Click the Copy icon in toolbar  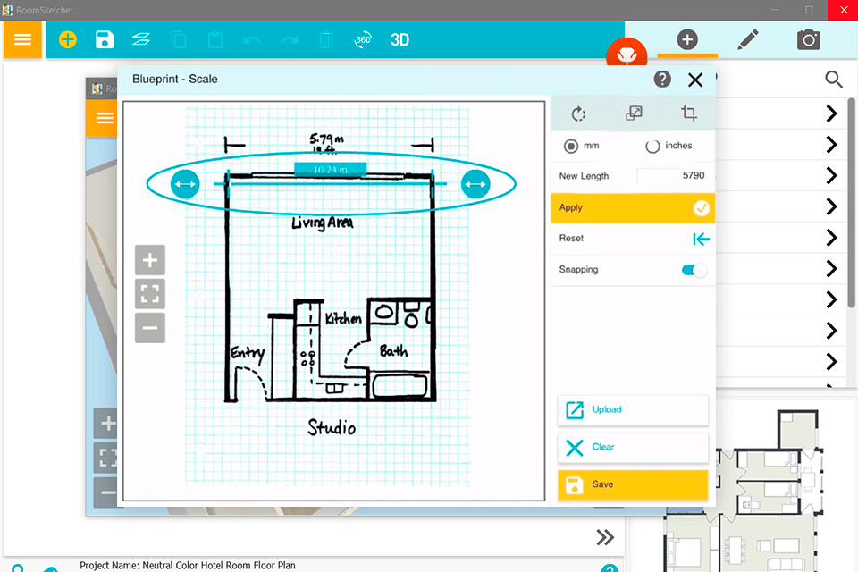(x=179, y=40)
